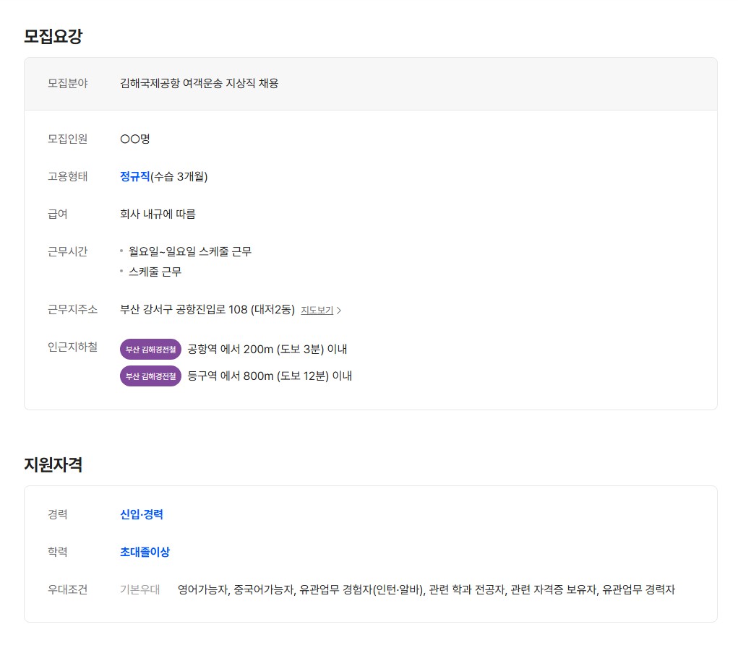
Task: Click the blue 초대졸이상 education text
Action: pos(145,552)
